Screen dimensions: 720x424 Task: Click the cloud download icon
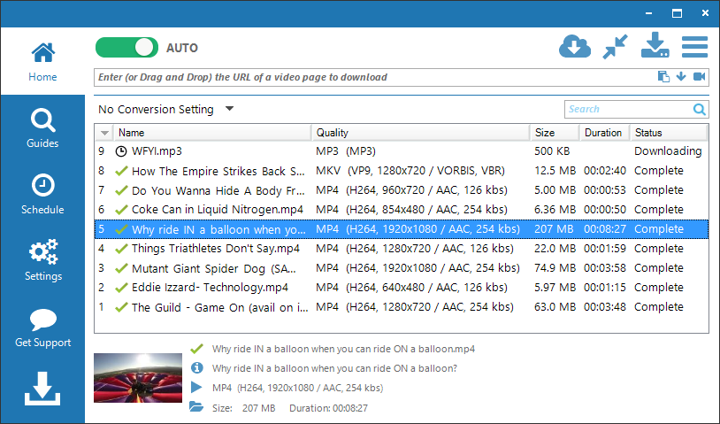click(574, 46)
